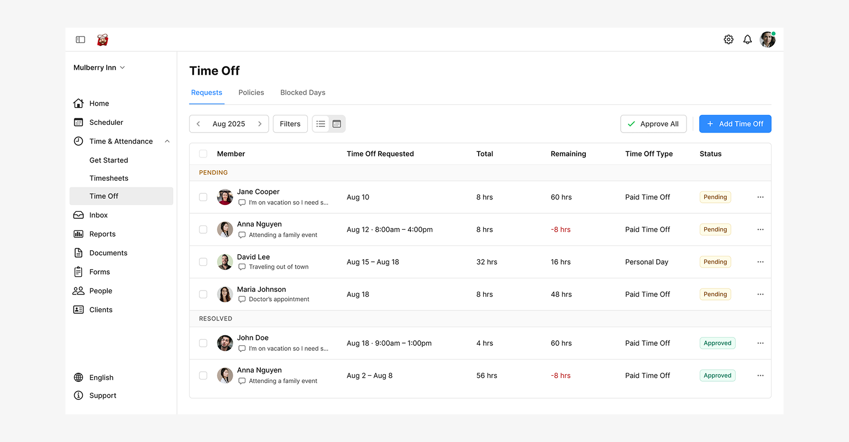Check the resolved Anna Nguyen Aug 2 checkbox
849x442 pixels.
203,376
